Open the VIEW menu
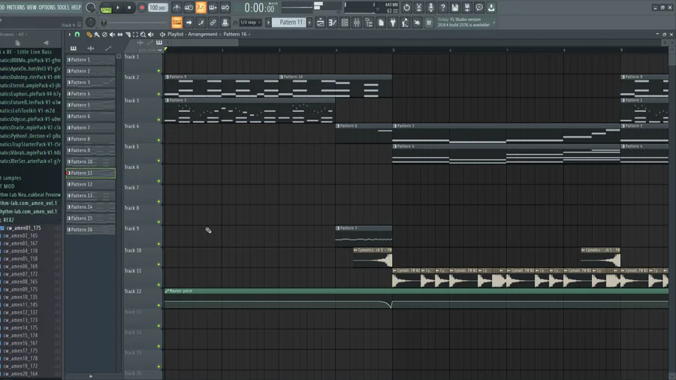676x380 pixels. pos(32,8)
